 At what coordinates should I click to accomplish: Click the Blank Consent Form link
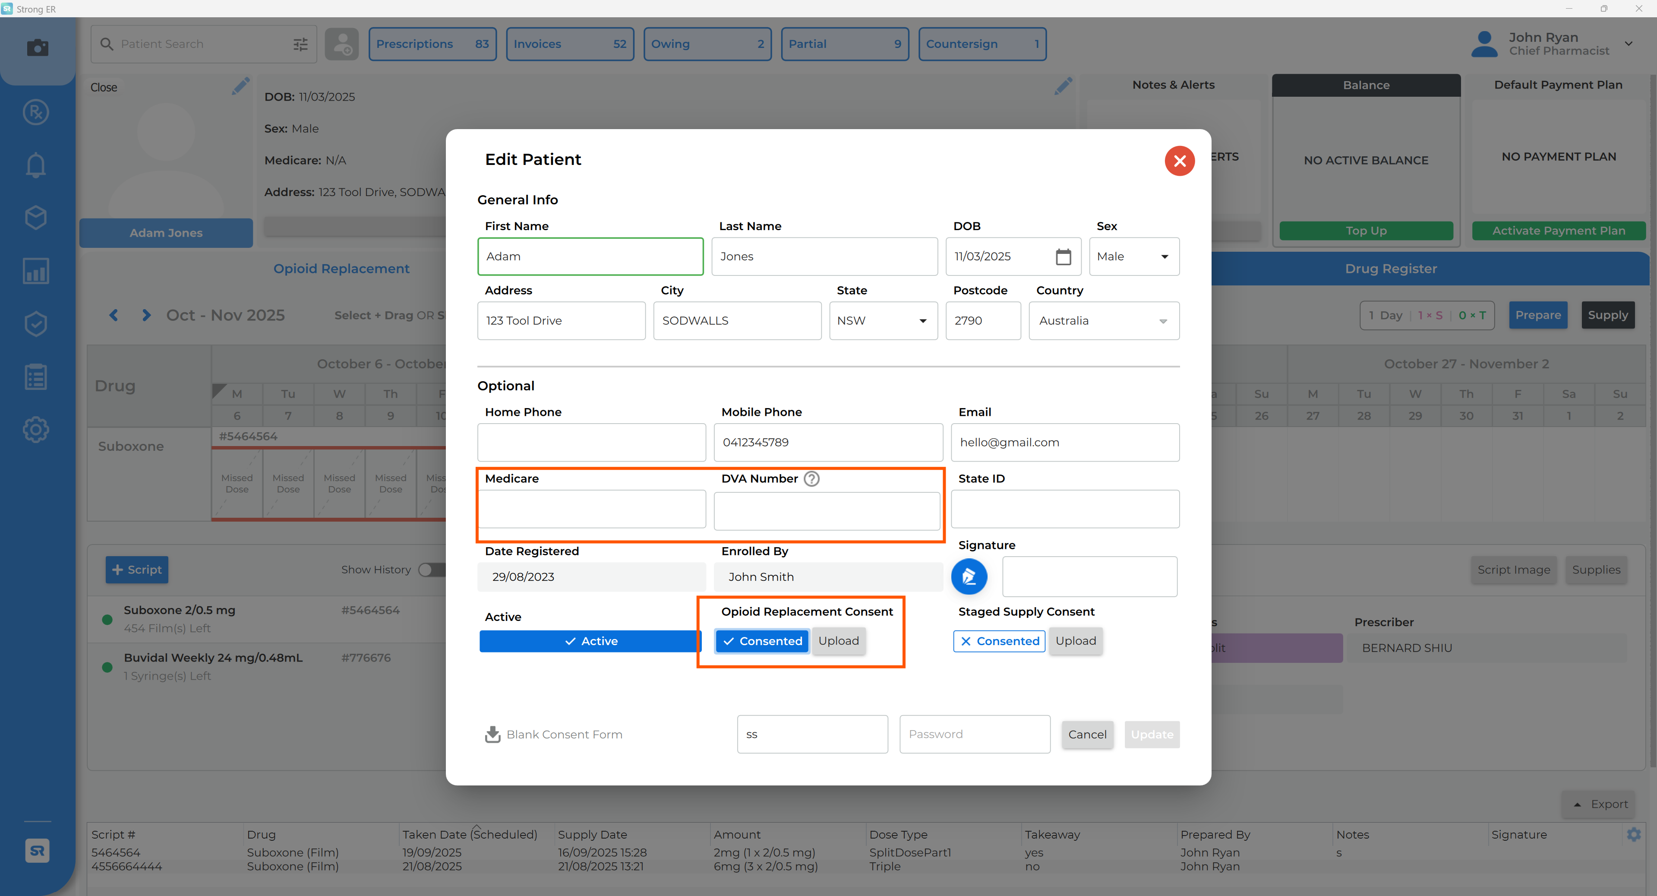pyautogui.click(x=554, y=735)
